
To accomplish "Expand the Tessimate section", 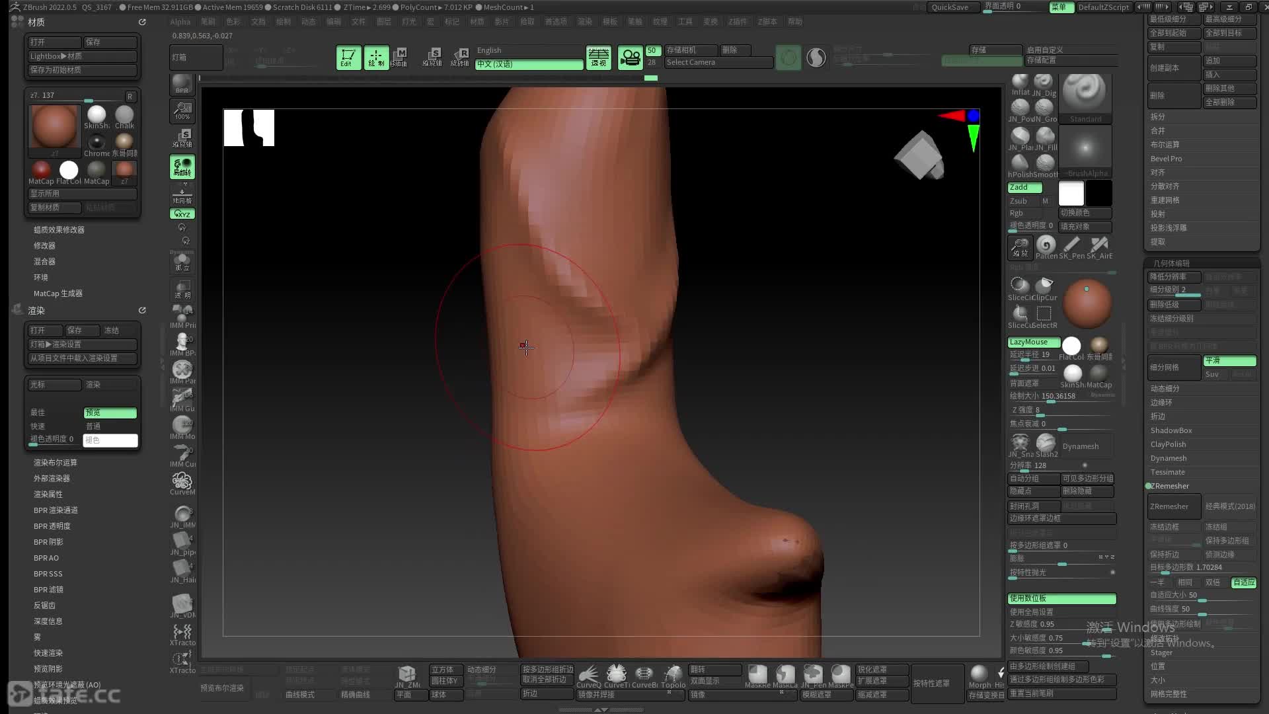I will 1167,472.
